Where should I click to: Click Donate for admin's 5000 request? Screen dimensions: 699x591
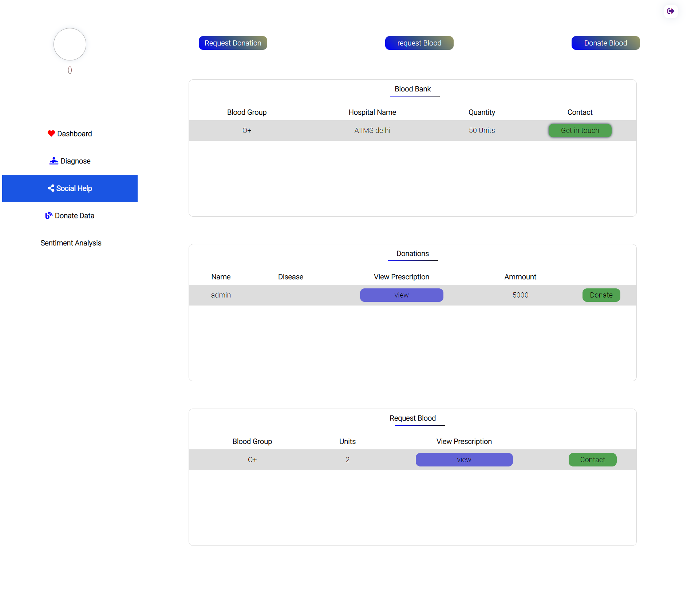click(601, 295)
